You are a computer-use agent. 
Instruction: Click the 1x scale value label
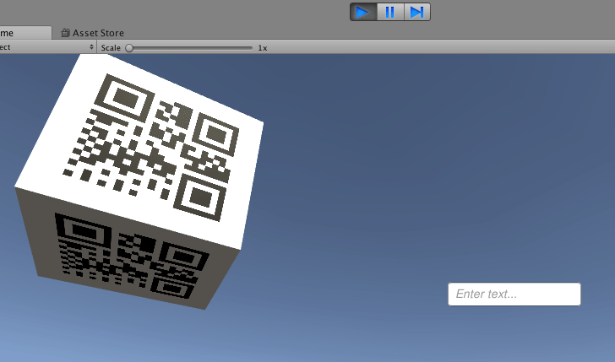pos(263,48)
